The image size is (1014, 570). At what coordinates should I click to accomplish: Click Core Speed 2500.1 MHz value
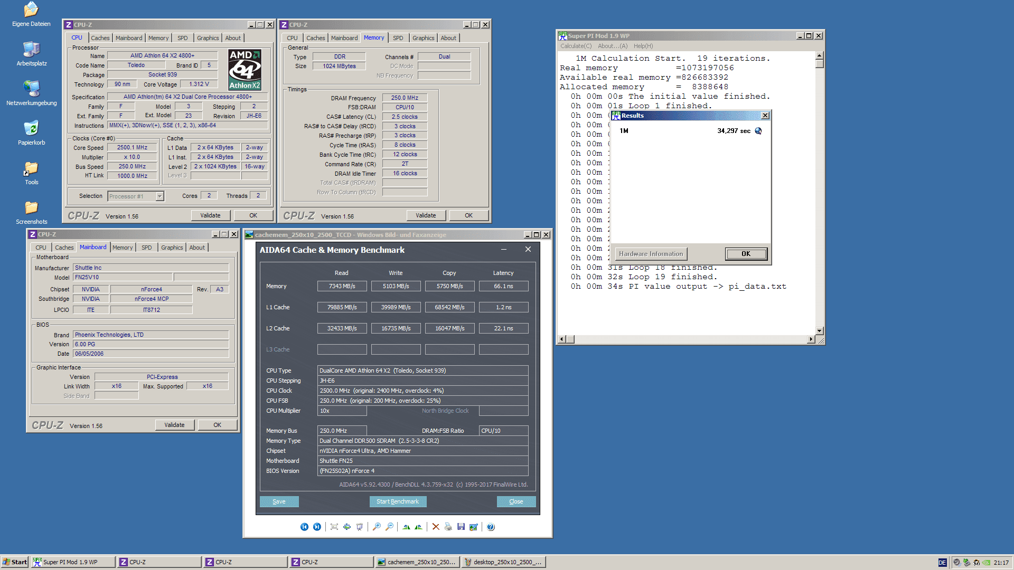(x=132, y=148)
